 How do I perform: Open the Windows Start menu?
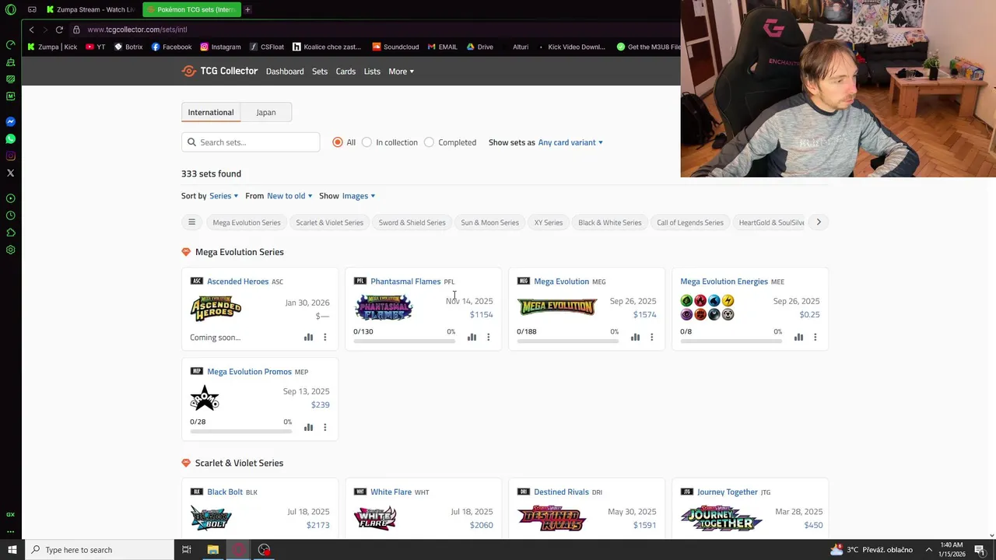pos(12,550)
